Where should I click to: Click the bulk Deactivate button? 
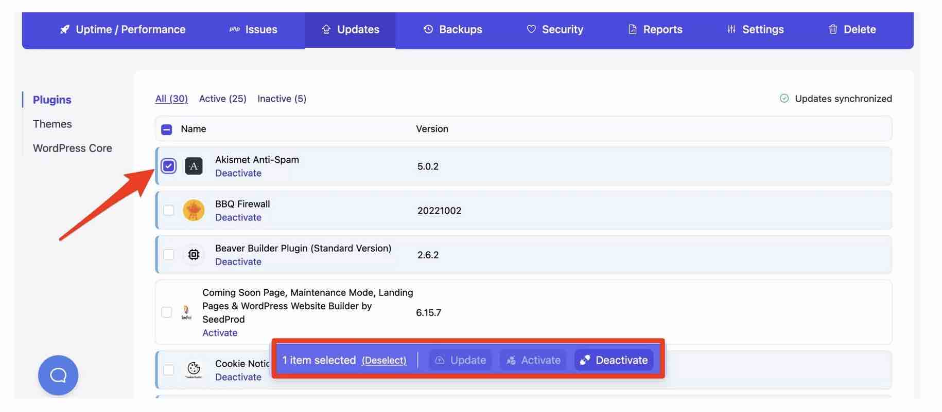pos(614,360)
